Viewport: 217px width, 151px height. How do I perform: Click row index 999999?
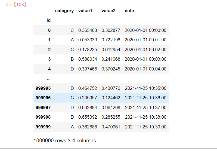click(43, 127)
